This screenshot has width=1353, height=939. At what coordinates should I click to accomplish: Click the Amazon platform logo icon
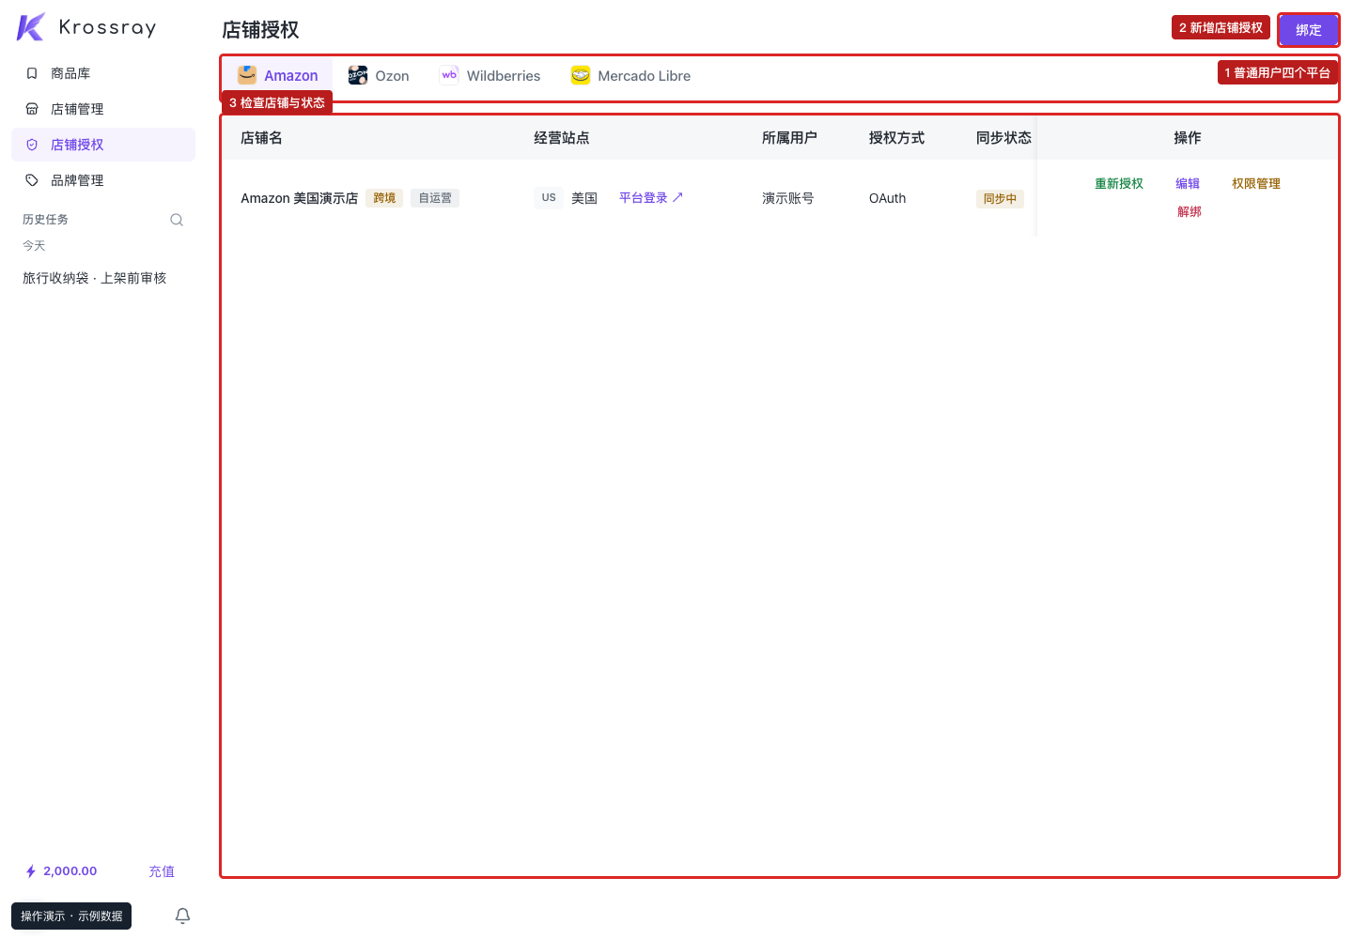(x=247, y=75)
